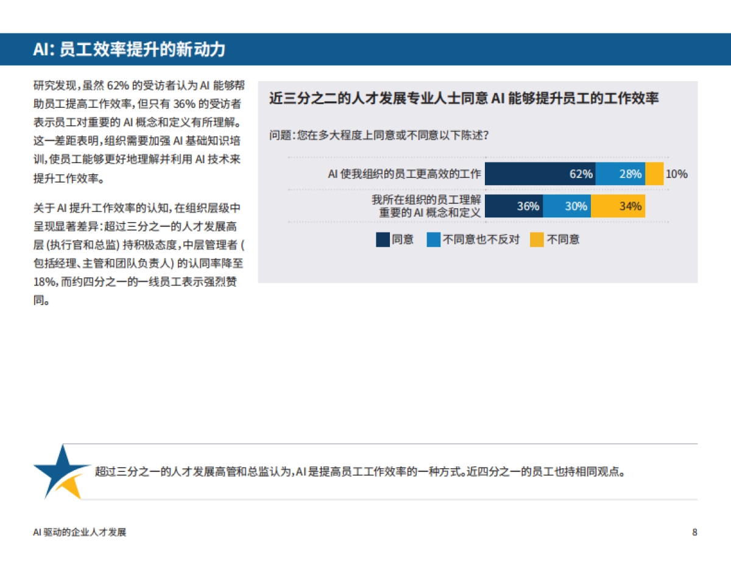The height and width of the screenshot is (565, 731).
Task: Click the yellow 10% segment at the bar end
Action: coord(653,174)
